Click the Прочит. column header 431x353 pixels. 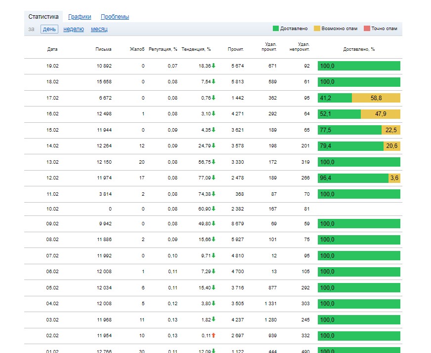(x=236, y=49)
